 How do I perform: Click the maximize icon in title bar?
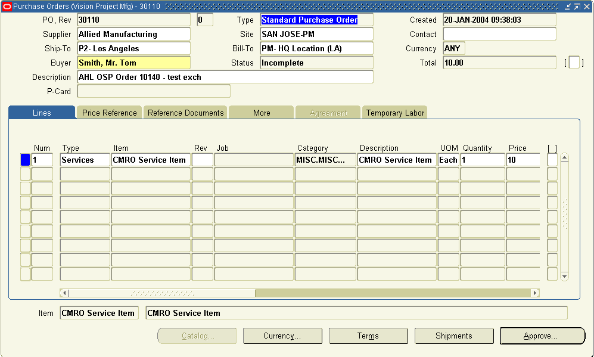[x=577, y=7]
